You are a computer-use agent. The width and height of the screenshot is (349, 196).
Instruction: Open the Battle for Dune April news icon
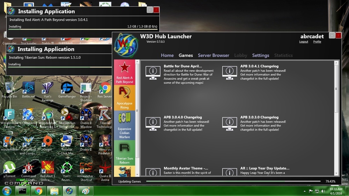tap(153, 73)
